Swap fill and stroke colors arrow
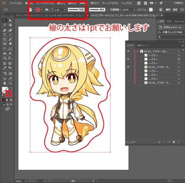Screen dimensions: 185x183 pos(11,88)
